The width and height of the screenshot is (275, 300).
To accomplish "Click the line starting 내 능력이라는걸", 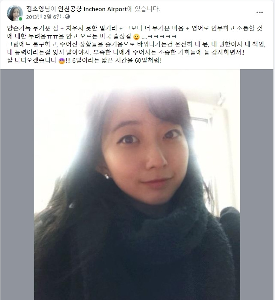I will [x=126, y=53].
